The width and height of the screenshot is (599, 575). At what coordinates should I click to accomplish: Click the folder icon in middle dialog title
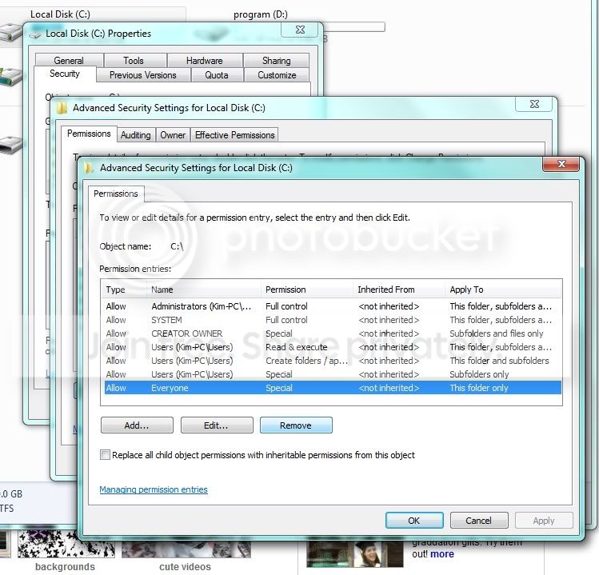point(62,108)
